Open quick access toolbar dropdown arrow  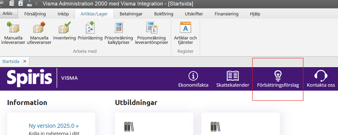(36, 4)
